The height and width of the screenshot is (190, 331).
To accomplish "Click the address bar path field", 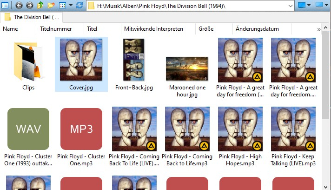I will [x=191, y=6].
